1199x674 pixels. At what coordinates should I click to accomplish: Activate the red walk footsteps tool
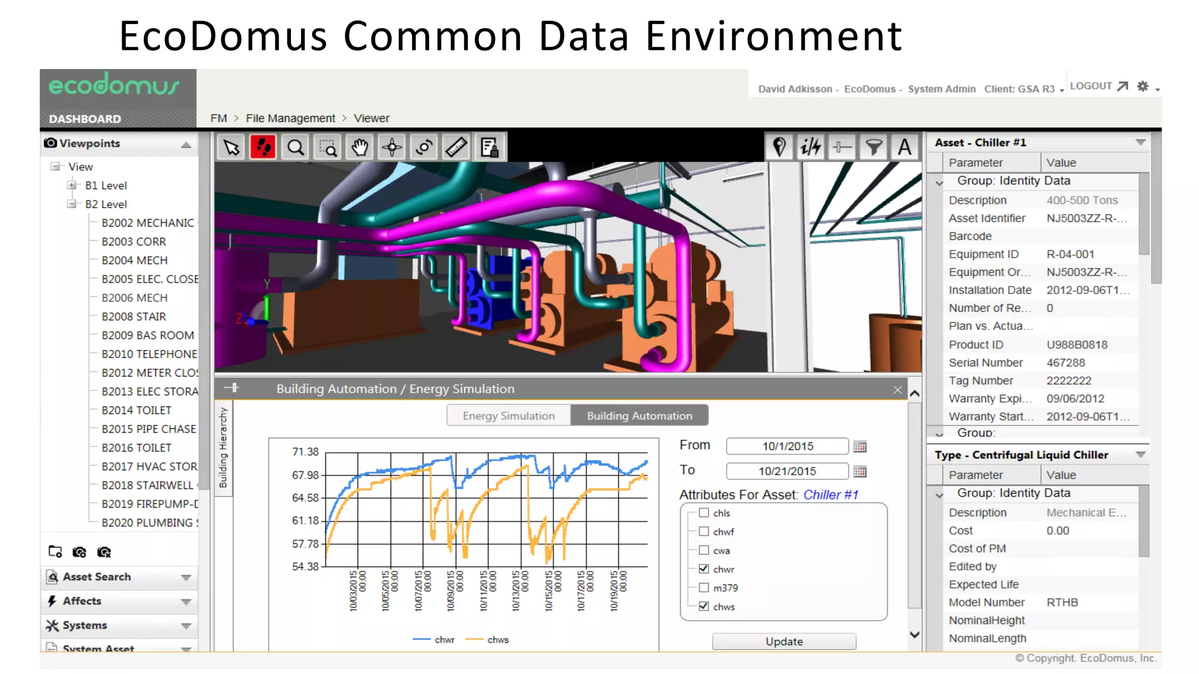tap(263, 147)
